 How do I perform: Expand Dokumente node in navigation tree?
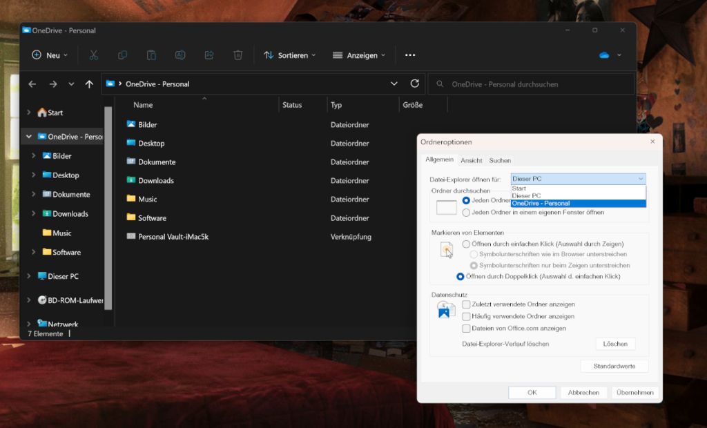33,194
